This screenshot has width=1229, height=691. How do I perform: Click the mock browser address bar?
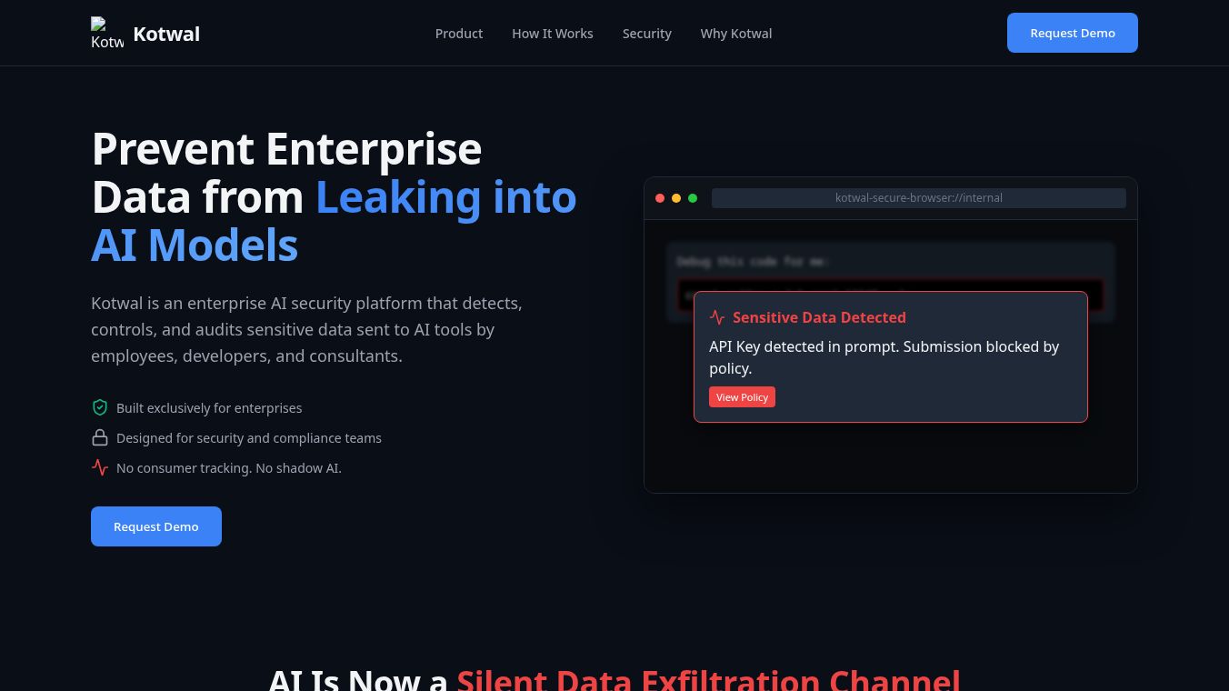(919, 198)
